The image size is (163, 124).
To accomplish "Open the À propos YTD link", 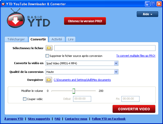I will (x=14, y=119).
